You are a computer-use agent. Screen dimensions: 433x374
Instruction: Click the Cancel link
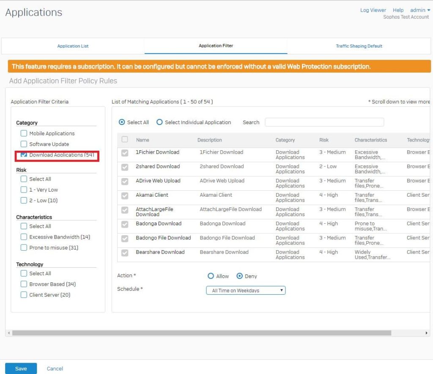[x=55, y=369]
